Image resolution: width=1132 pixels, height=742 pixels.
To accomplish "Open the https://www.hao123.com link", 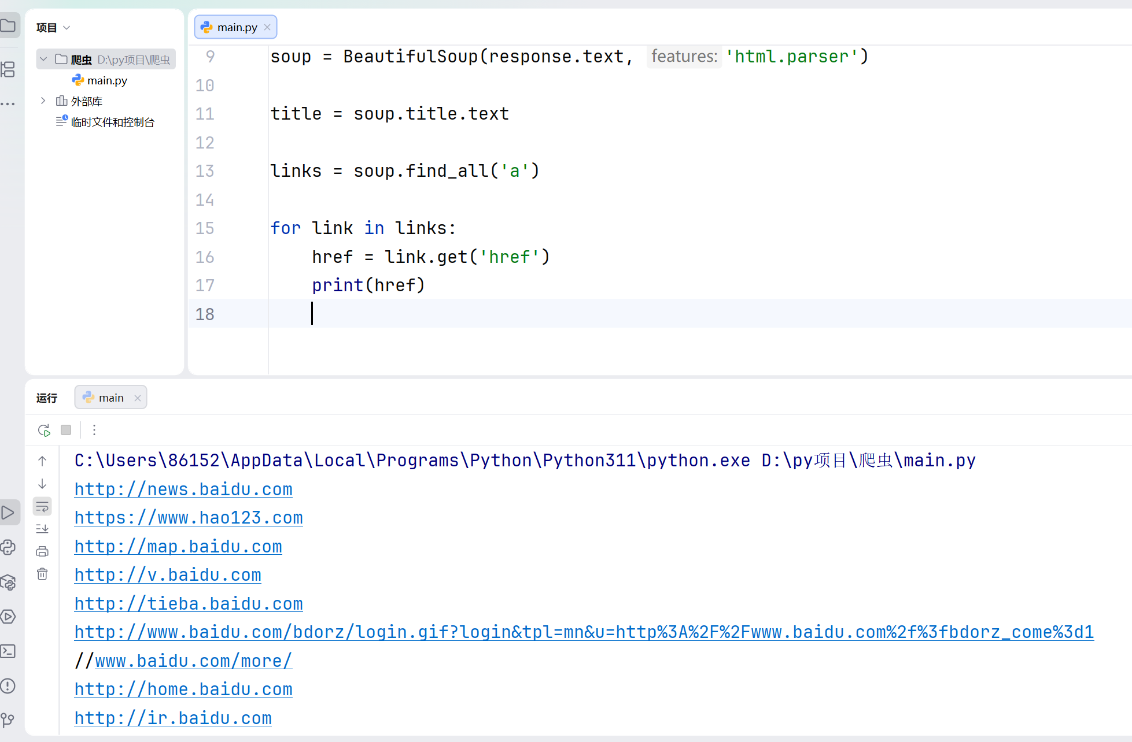I will pos(189,518).
